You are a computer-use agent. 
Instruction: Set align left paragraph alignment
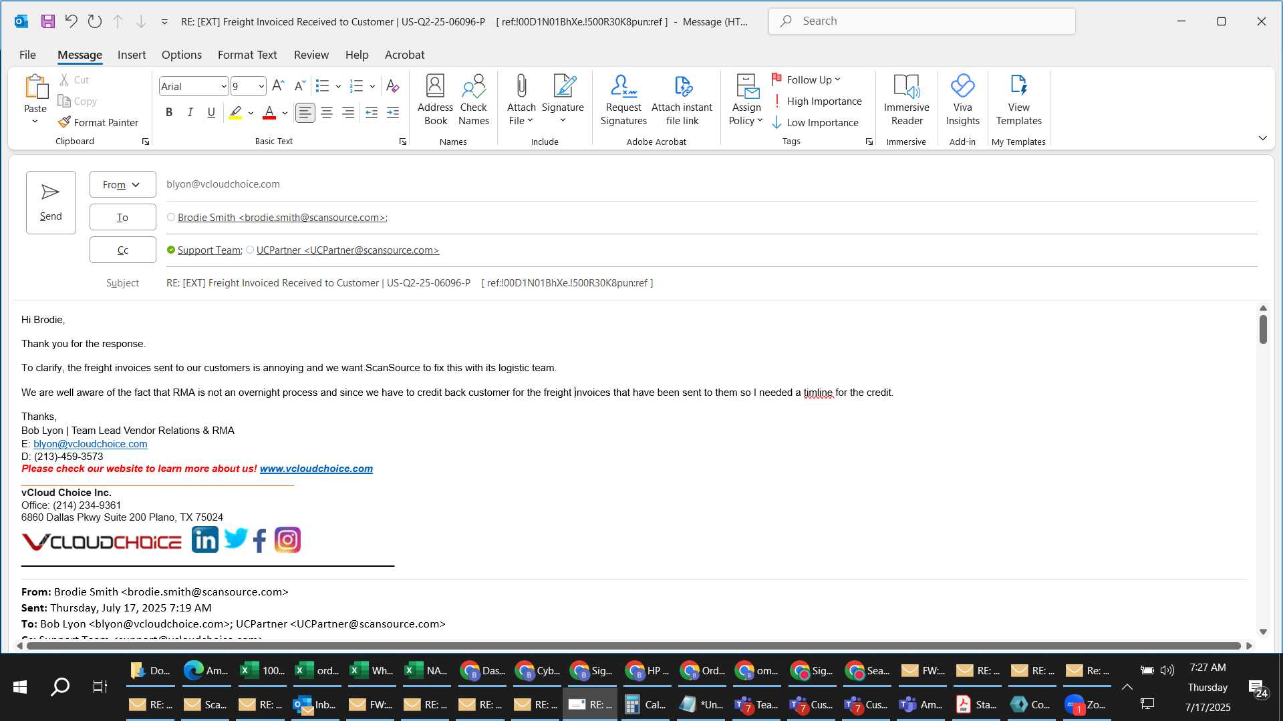coord(305,112)
